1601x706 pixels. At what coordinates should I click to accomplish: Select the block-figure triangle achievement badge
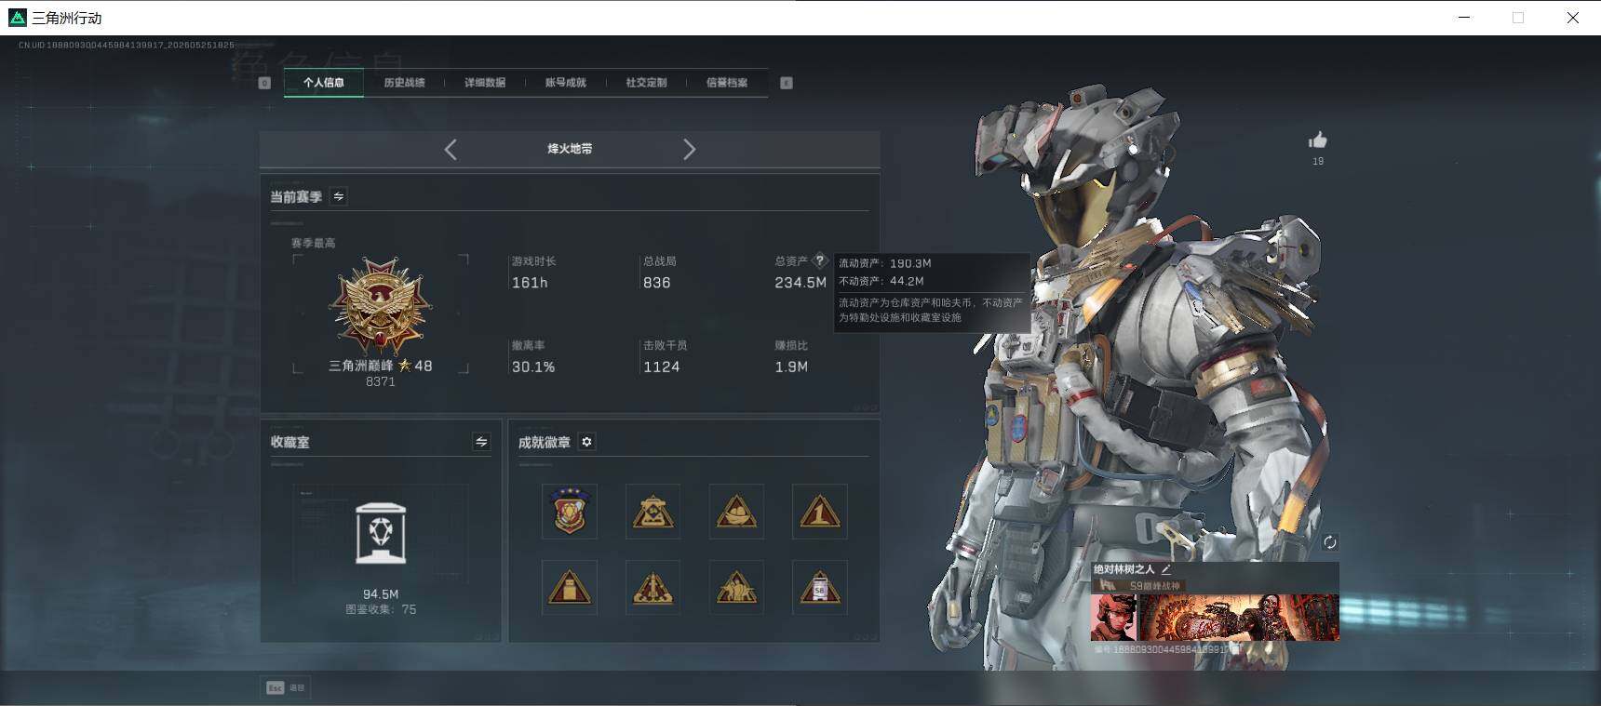coord(570,587)
